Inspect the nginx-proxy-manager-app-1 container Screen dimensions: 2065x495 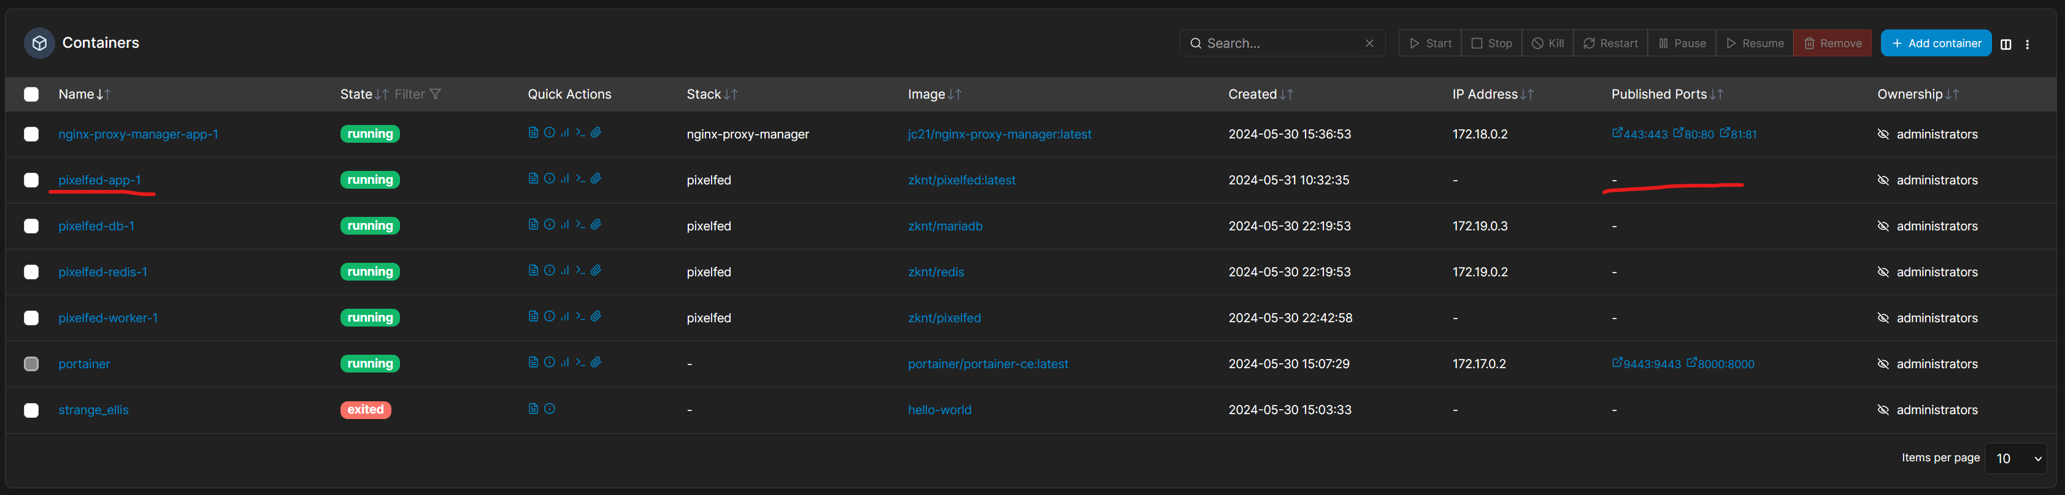pos(549,133)
